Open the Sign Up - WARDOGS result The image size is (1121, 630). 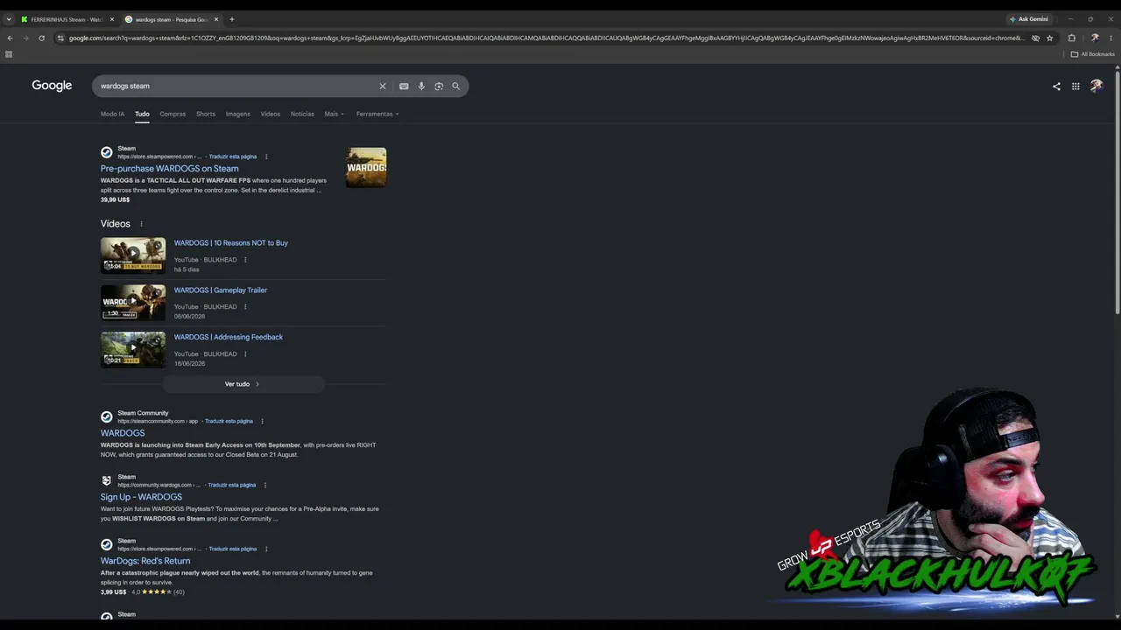tap(141, 497)
